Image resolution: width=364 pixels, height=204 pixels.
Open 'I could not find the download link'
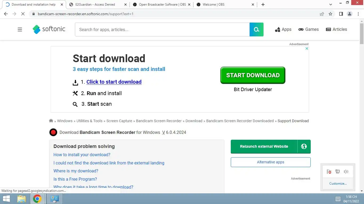pos(109,163)
